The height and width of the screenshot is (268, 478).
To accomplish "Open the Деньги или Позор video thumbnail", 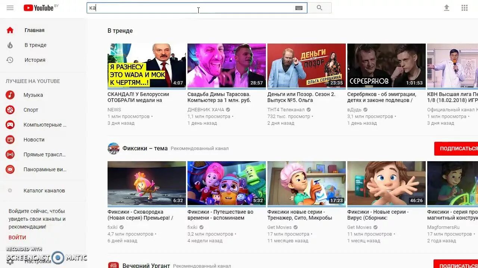I will click(307, 66).
